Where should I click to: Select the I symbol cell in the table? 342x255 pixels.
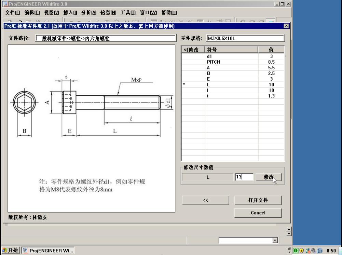[x=231, y=90]
